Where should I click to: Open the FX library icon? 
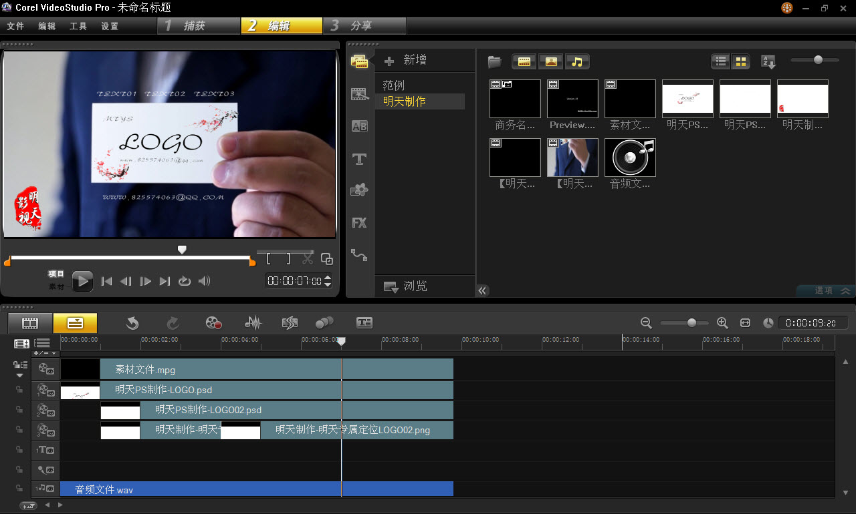point(360,223)
